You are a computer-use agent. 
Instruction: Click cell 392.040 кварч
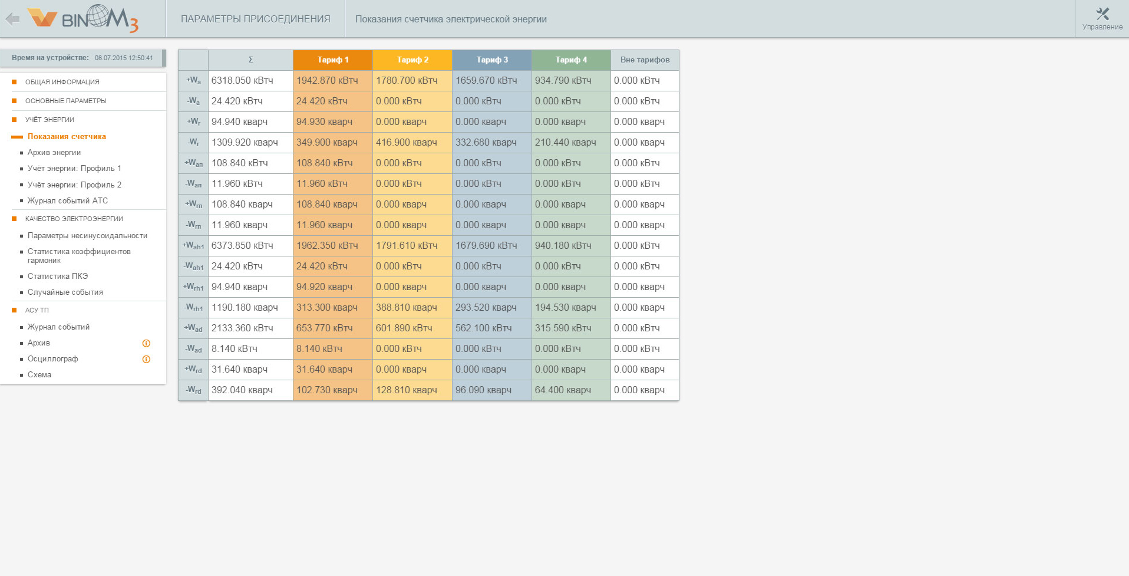[250, 390]
